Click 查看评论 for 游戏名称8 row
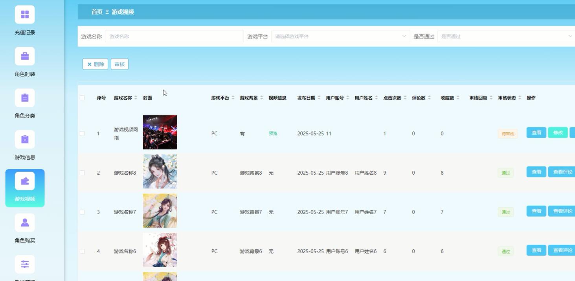Image resolution: width=575 pixels, height=281 pixels. pos(562,172)
